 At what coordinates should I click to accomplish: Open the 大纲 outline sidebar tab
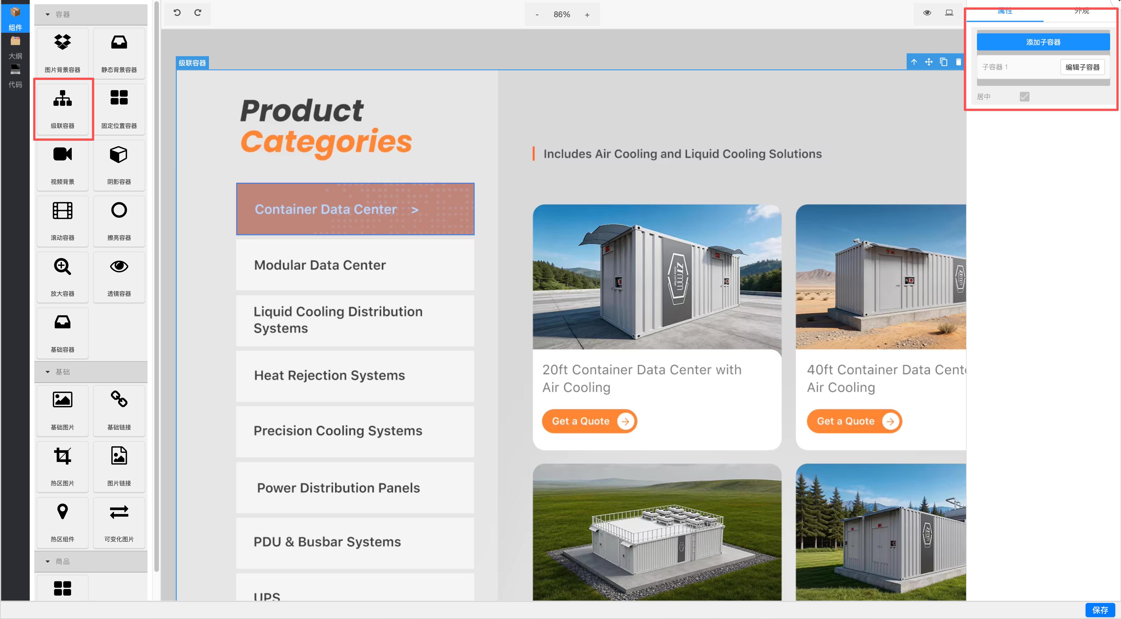point(15,47)
